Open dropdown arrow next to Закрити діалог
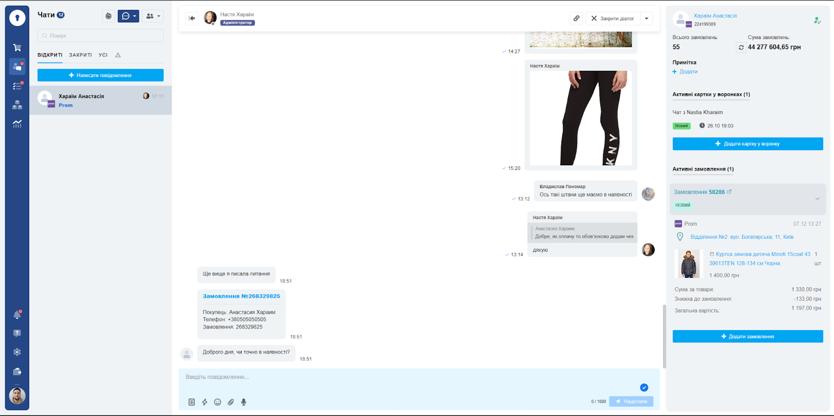Viewport: 834px width, 416px height. [x=646, y=18]
